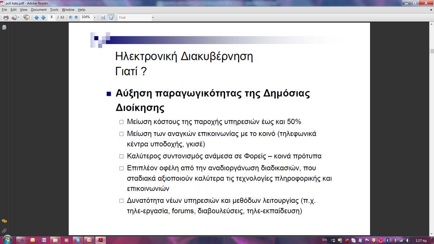434x244 pixels.
Task: Click the heading word 'Διοίκησης'
Action: pyautogui.click(x=140, y=108)
